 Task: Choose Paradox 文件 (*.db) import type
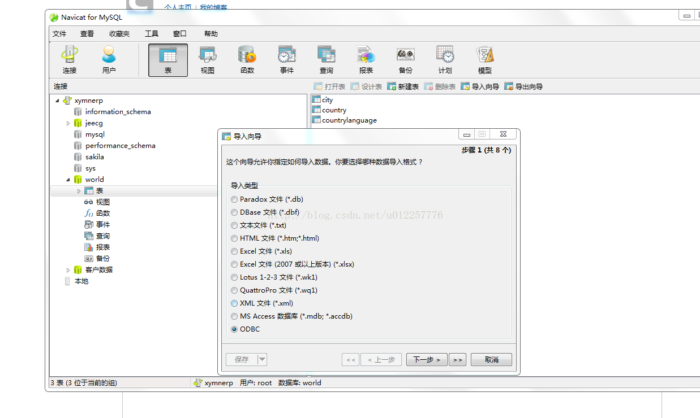pyautogui.click(x=234, y=199)
